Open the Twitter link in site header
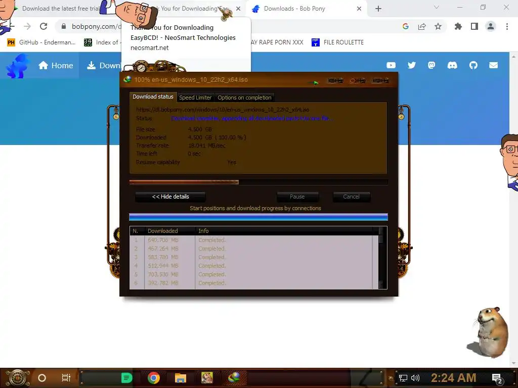Screen dimensions: 518x388 (412, 65)
